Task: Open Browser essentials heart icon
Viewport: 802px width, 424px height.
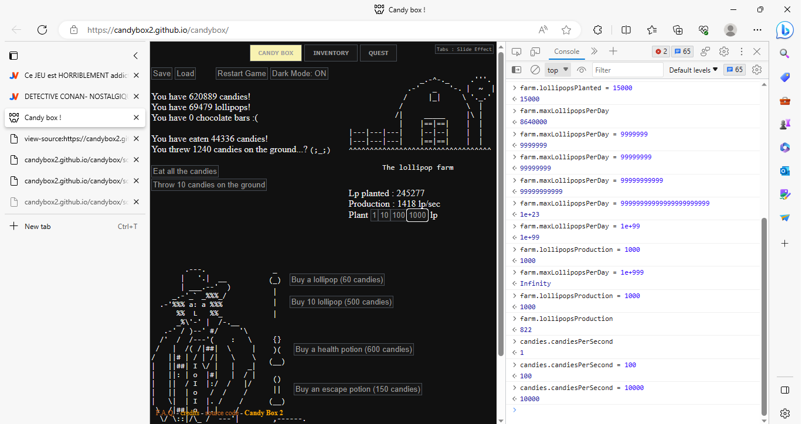Action: [704, 30]
